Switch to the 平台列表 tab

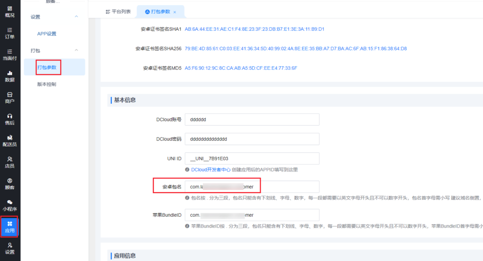point(118,11)
